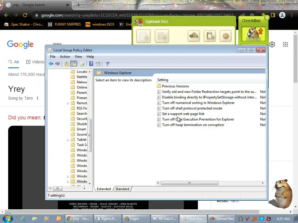The height and width of the screenshot is (223, 298).
Task: Click Chrome's forward navigation arrow
Action: point(16,15)
